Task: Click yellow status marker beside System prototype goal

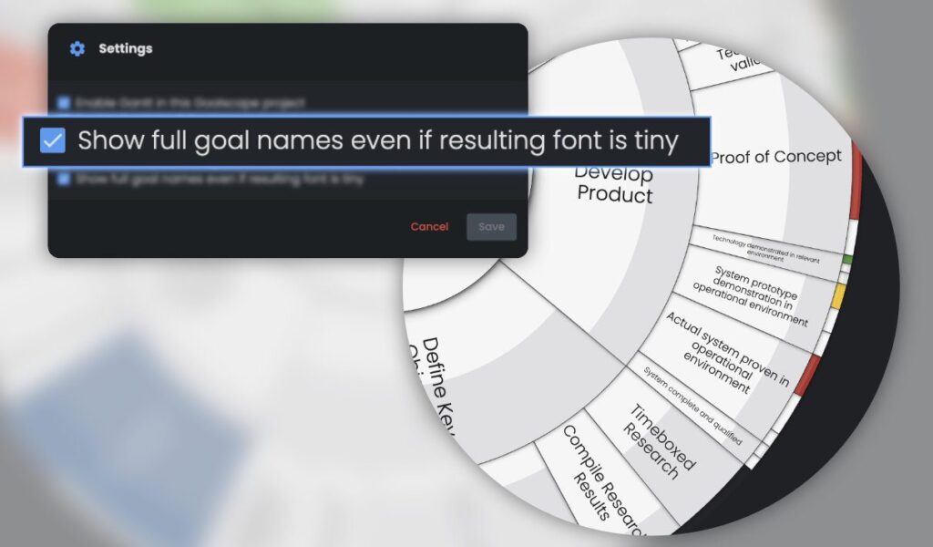Action: (x=838, y=296)
